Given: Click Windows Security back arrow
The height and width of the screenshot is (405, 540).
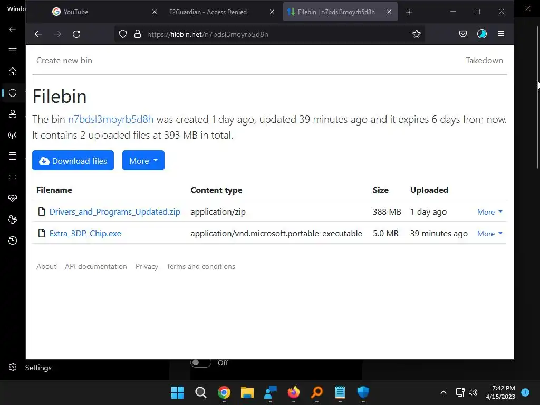Looking at the screenshot, I should click(13, 30).
